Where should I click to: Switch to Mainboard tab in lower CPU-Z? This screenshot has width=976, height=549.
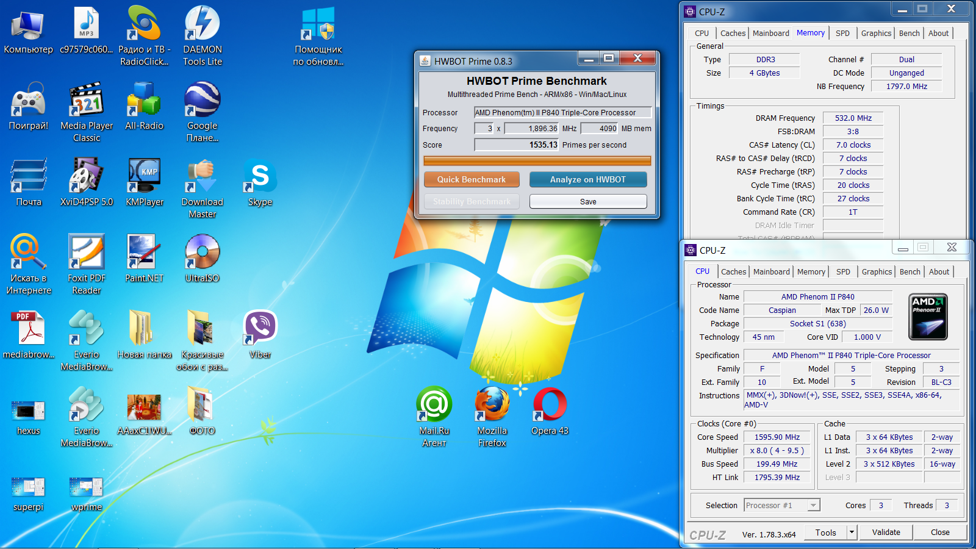click(771, 272)
